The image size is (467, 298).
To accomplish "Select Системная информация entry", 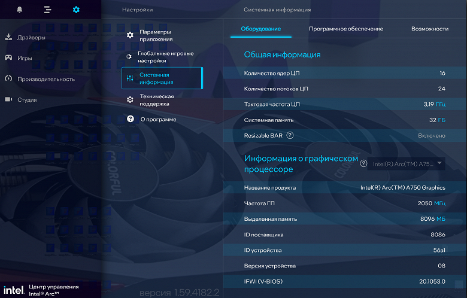I will (x=162, y=78).
